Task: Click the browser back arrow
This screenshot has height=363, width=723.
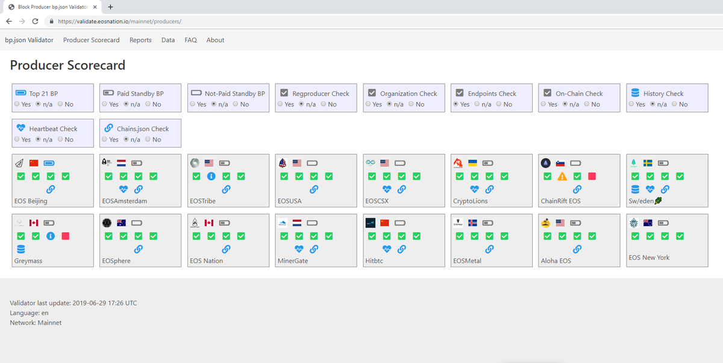Action: [x=9, y=21]
